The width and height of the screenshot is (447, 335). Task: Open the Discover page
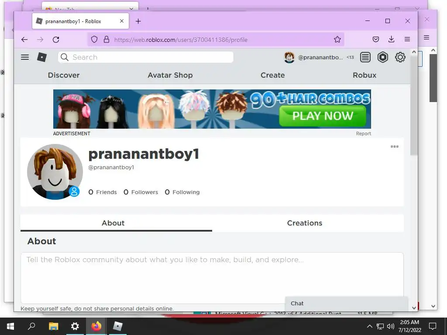64,75
